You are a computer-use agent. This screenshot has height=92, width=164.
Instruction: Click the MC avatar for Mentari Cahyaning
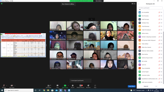(140, 37)
